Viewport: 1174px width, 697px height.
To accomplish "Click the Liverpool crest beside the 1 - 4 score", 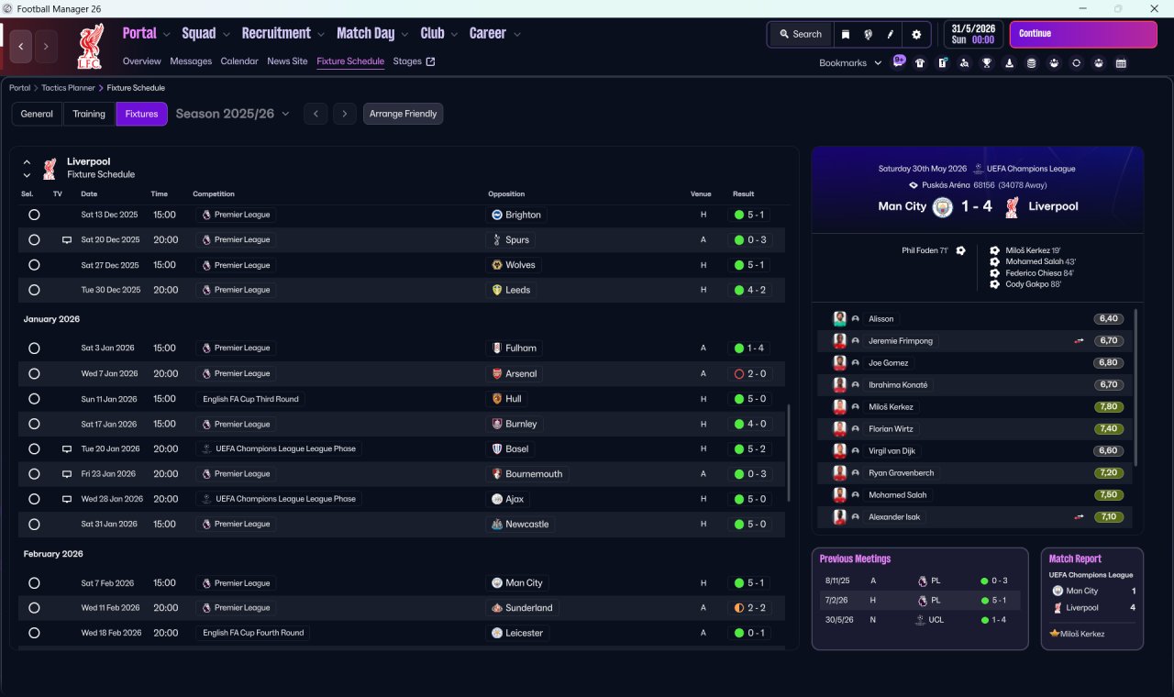I will point(1012,207).
